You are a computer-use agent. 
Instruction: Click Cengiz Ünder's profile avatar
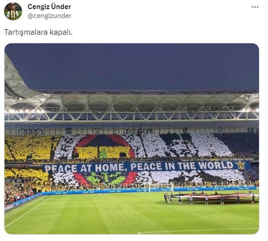pos(13,11)
